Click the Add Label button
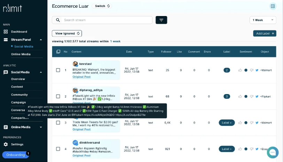 265,33
